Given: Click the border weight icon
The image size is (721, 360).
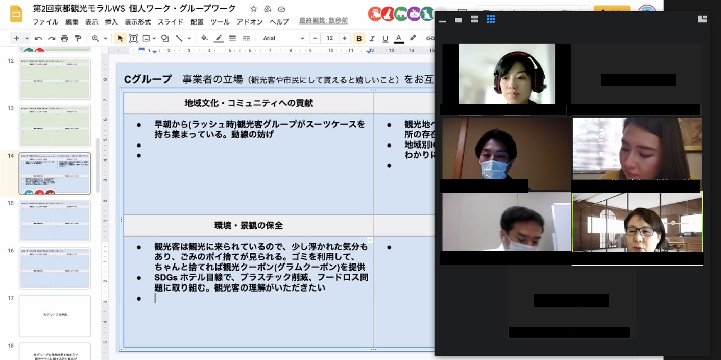Looking at the screenshot, I should coord(232,38).
